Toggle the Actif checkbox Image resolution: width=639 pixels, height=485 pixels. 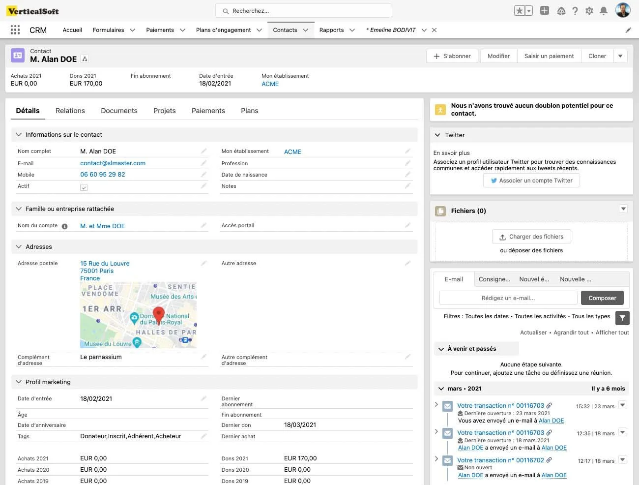pos(84,187)
